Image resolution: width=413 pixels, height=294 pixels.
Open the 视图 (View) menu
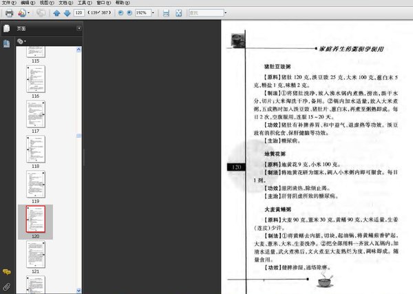[x=47, y=3]
